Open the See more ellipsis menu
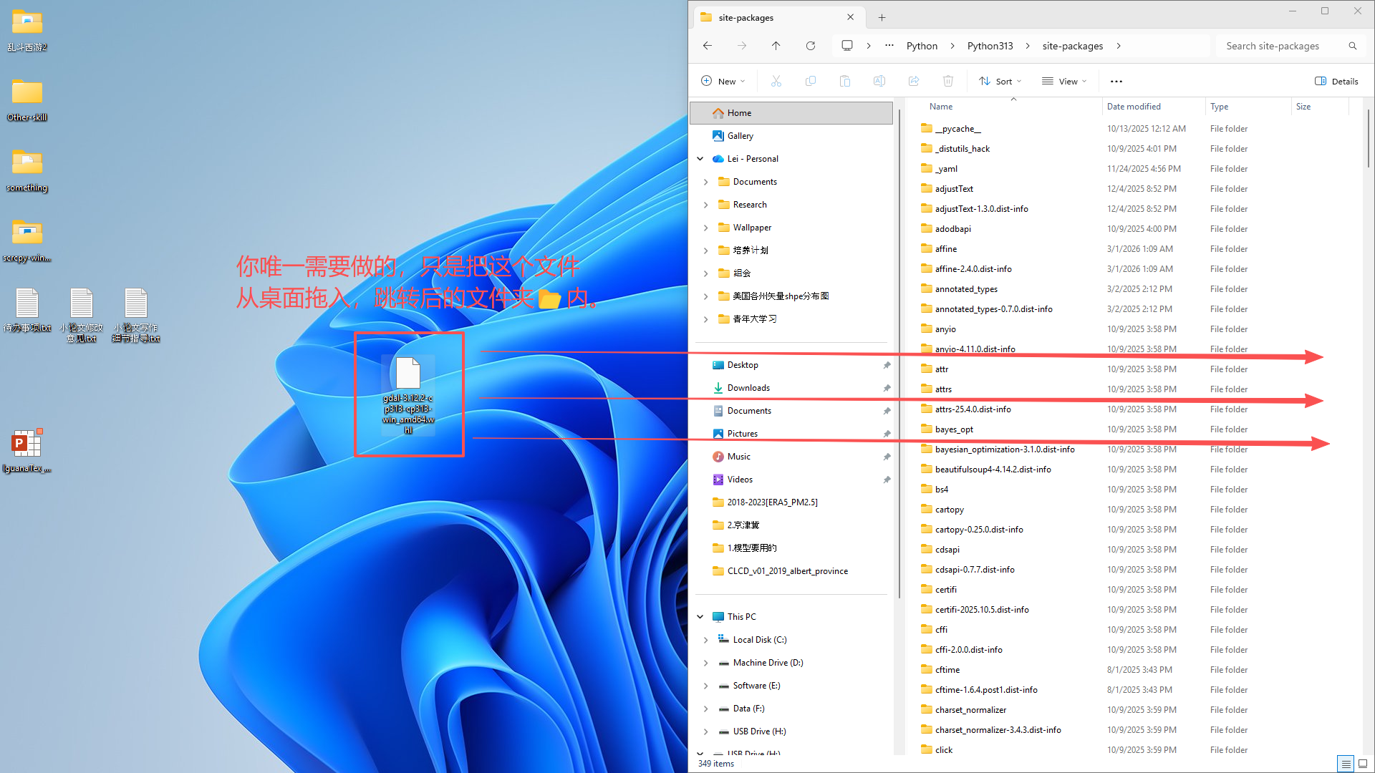The image size is (1375, 773). pyautogui.click(x=1116, y=81)
